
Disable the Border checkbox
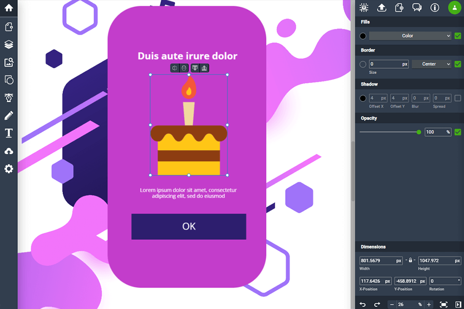click(x=458, y=64)
